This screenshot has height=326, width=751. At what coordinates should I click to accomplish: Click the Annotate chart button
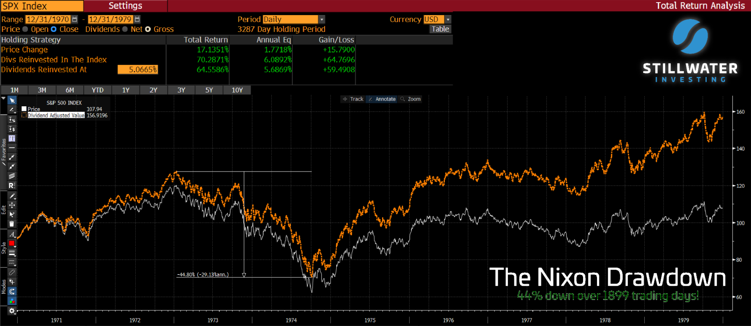coord(382,99)
